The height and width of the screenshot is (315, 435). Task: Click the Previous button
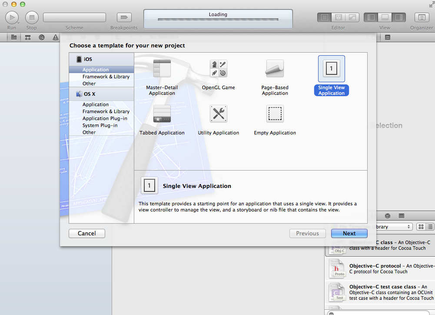click(x=307, y=233)
